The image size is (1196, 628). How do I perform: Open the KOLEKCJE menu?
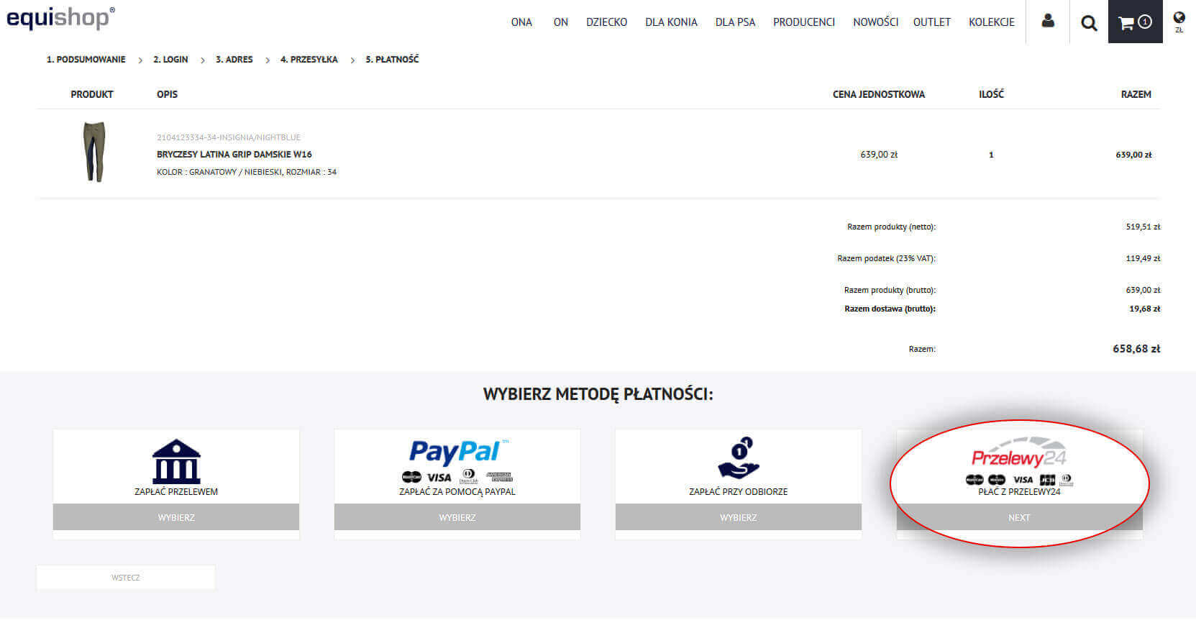coord(991,22)
